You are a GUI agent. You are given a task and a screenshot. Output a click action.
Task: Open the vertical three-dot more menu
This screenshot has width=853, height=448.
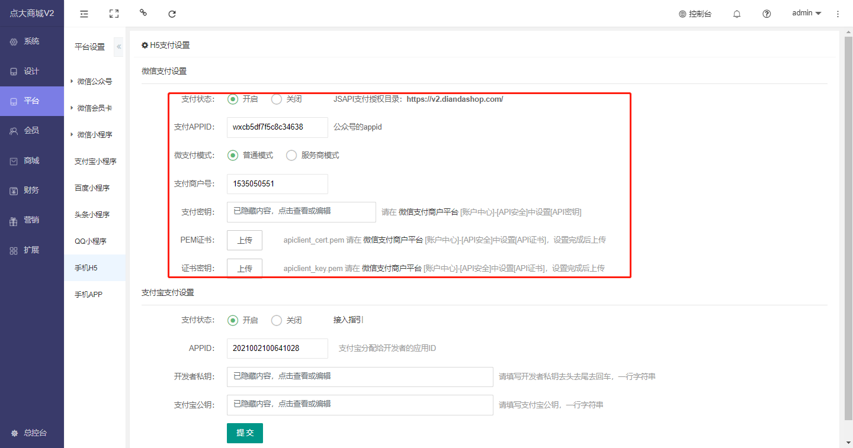838,14
